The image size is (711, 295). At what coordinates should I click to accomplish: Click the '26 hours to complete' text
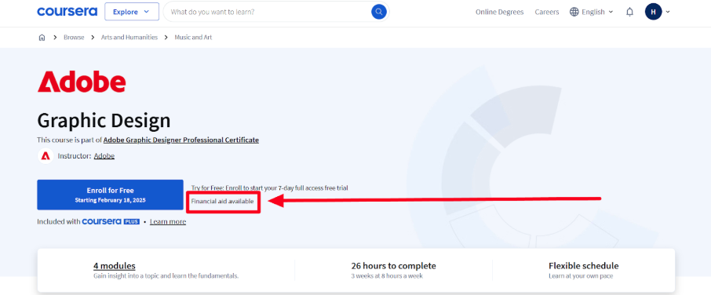394,266
